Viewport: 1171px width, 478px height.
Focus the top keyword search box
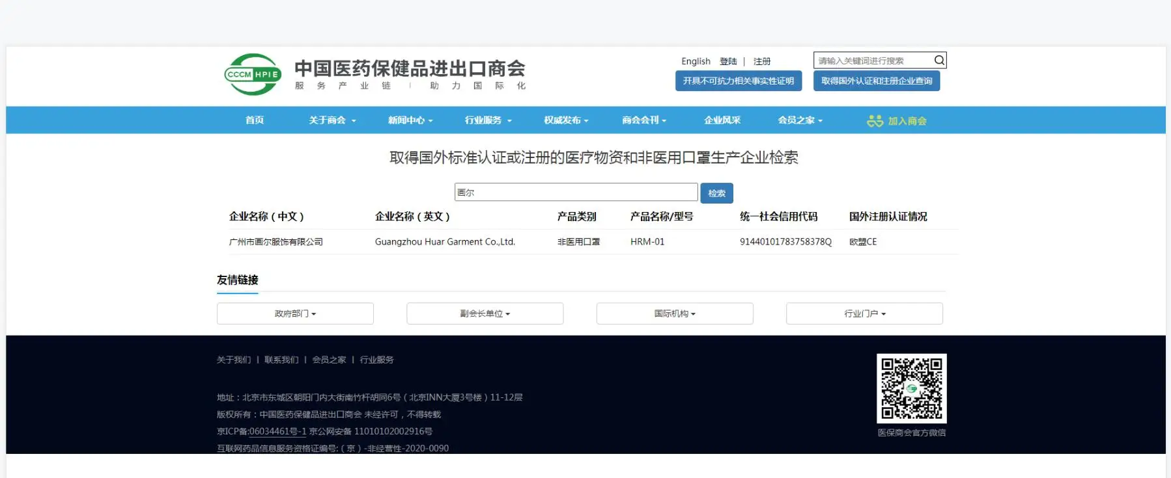pos(873,60)
